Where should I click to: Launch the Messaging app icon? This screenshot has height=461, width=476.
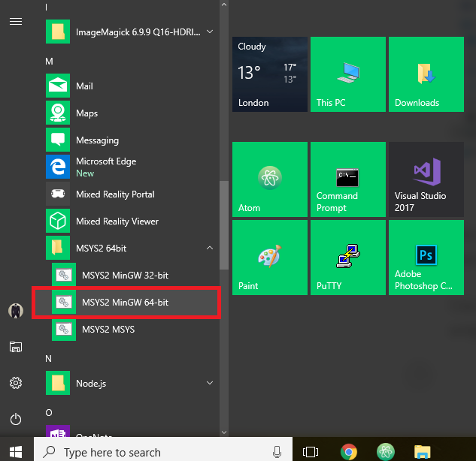tap(58, 140)
